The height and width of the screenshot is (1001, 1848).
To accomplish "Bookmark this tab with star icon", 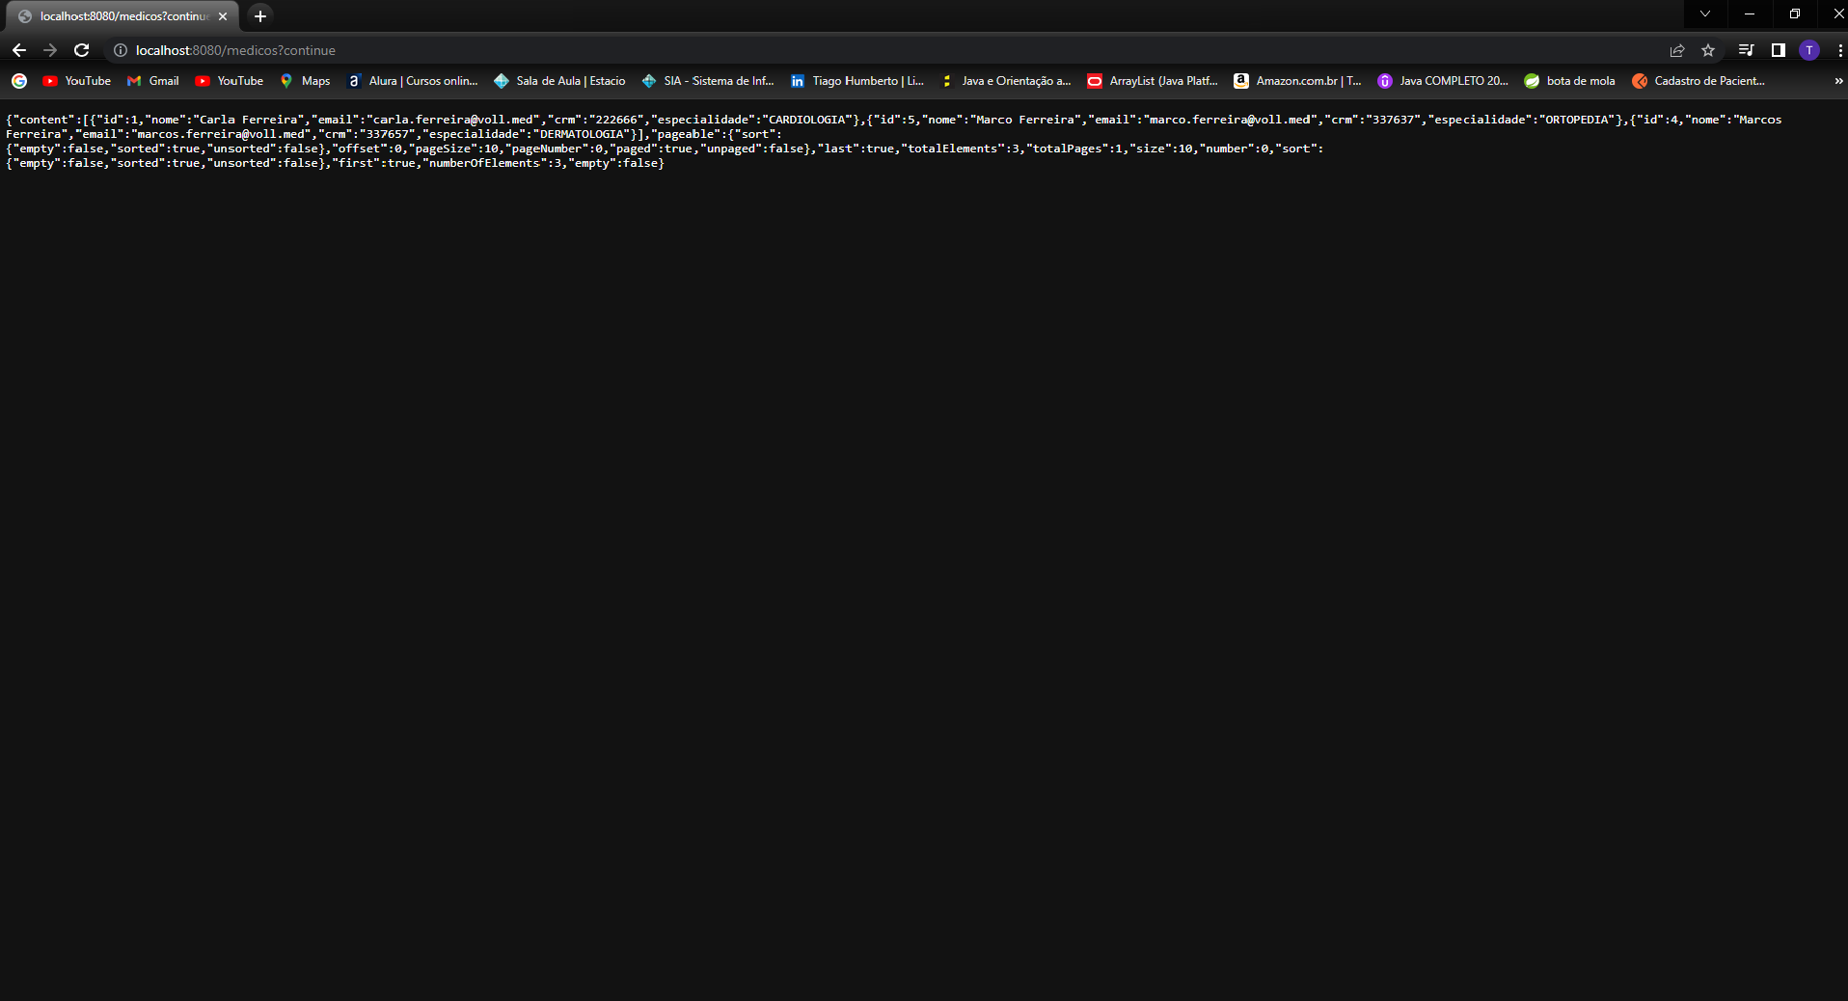I will click(1708, 50).
